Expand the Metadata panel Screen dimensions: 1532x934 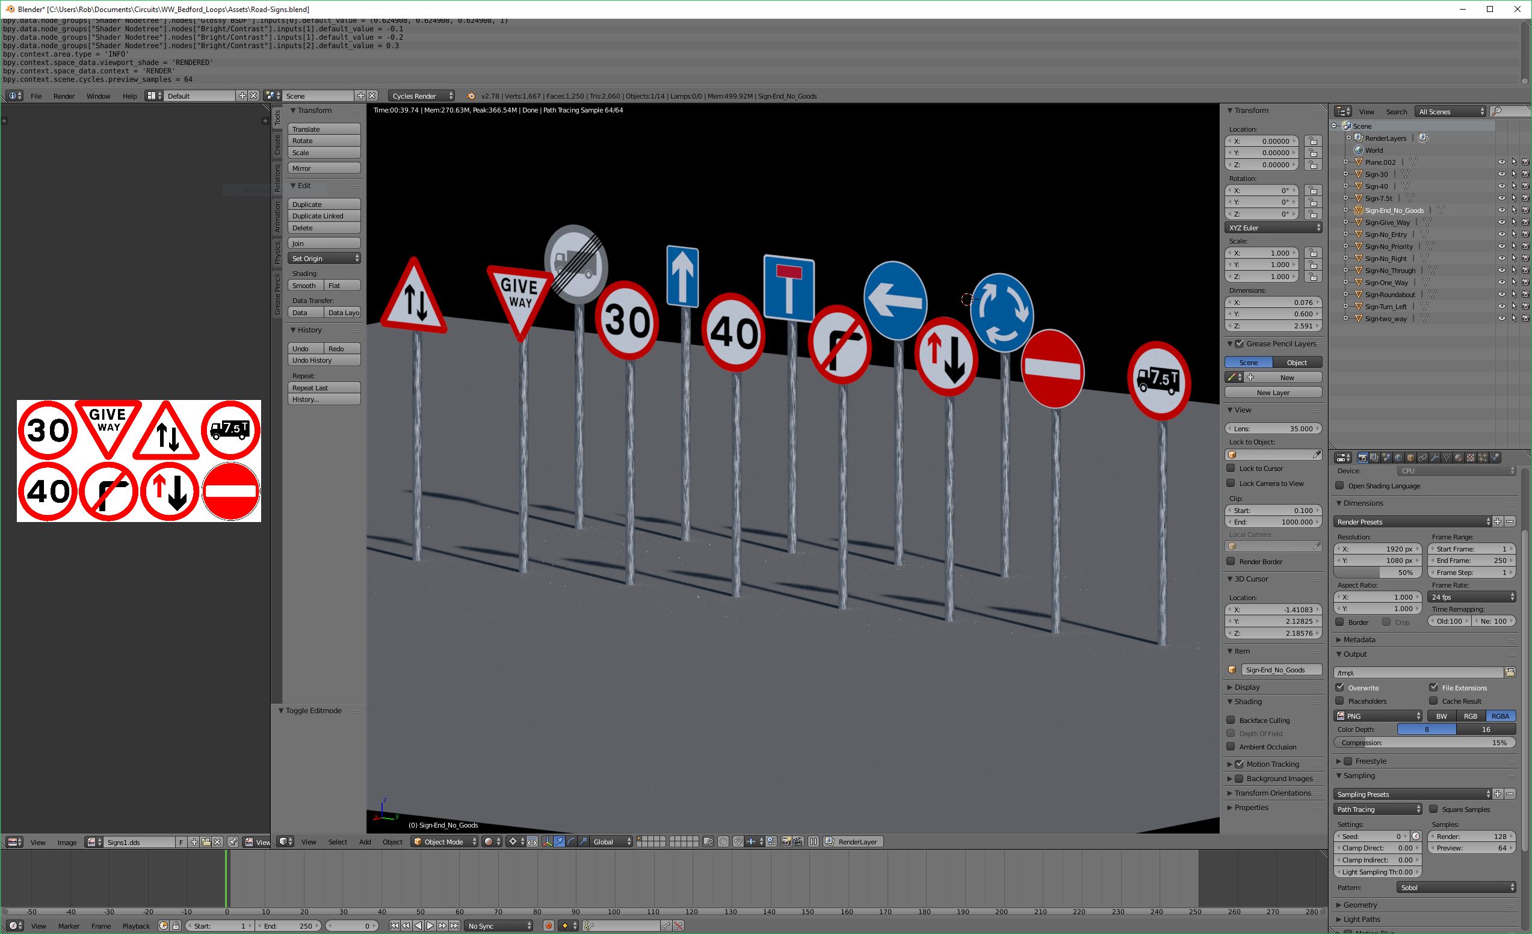[x=1359, y=639]
